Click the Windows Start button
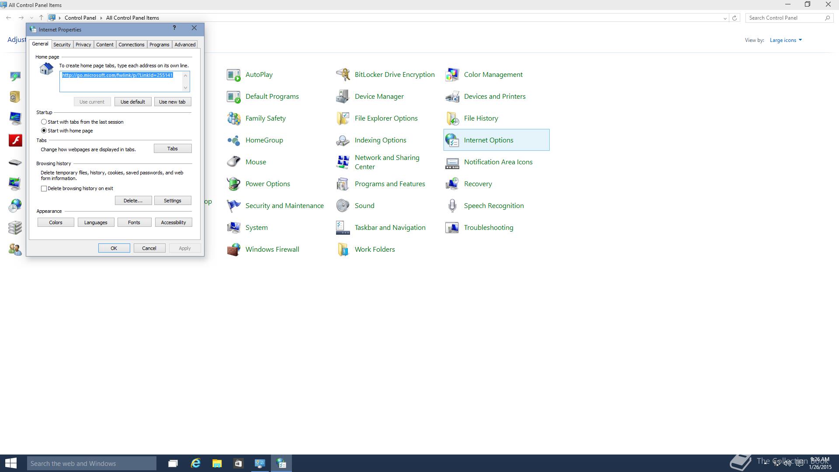The height and width of the screenshot is (472, 839). coord(11,463)
